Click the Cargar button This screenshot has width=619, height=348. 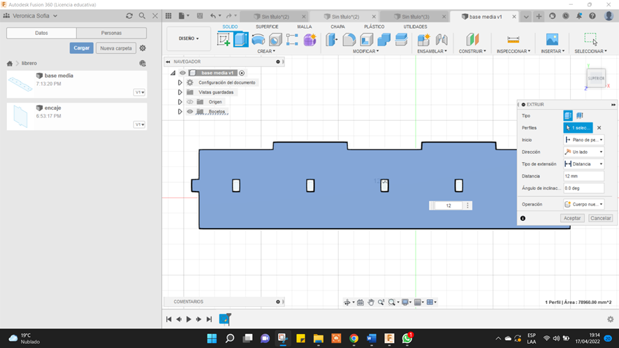coord(81,48)
